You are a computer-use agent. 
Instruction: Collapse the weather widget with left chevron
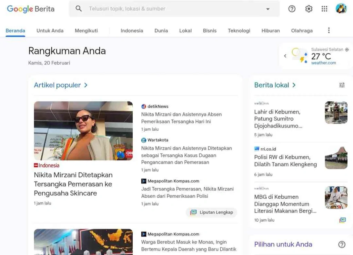[x=285, y=56]
